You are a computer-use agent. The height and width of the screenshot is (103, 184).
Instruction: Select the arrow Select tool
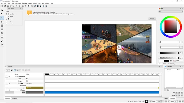2,10
